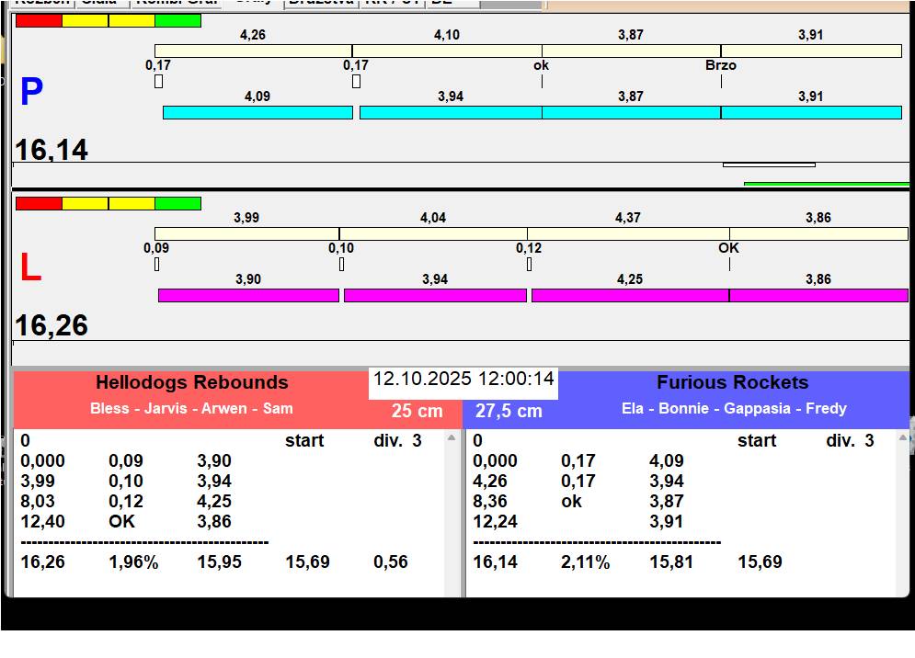Viewport: 915px width, 658px height.
Task: Select the magenta 3,90 bar segment
Action: tap(248, 295)
